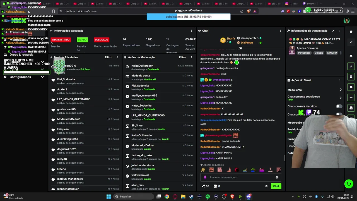
Task: Open the green support headset bubble
Action: click(x=349, y=184)
